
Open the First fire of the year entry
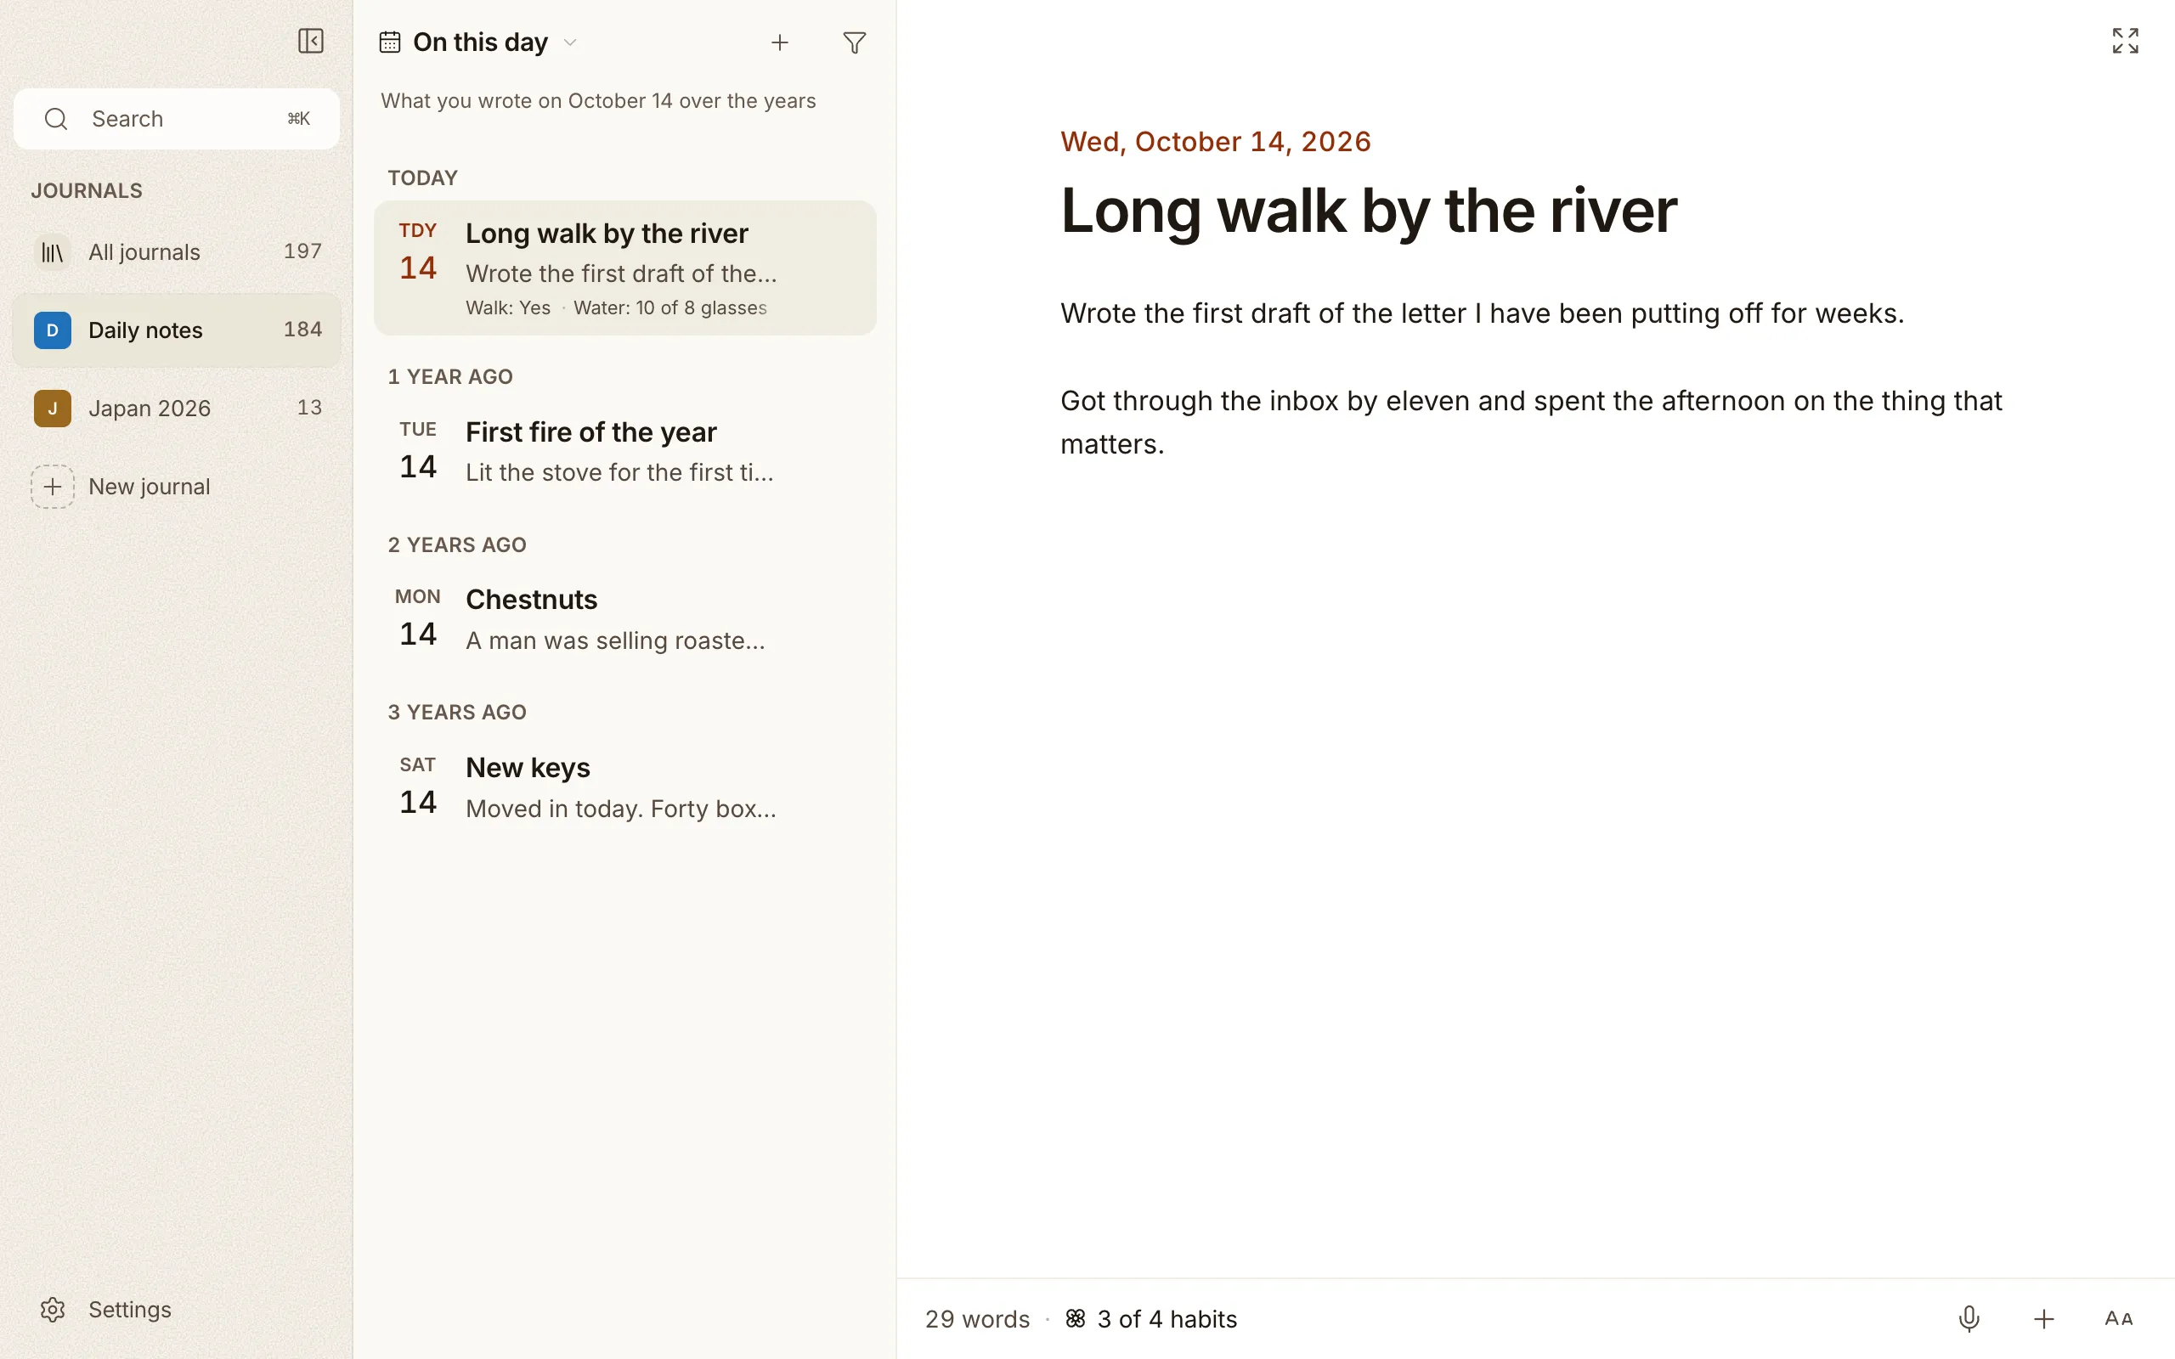click(624, 451)
